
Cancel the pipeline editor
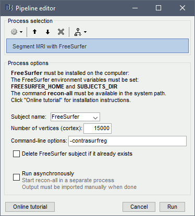[x=139, y=207]
